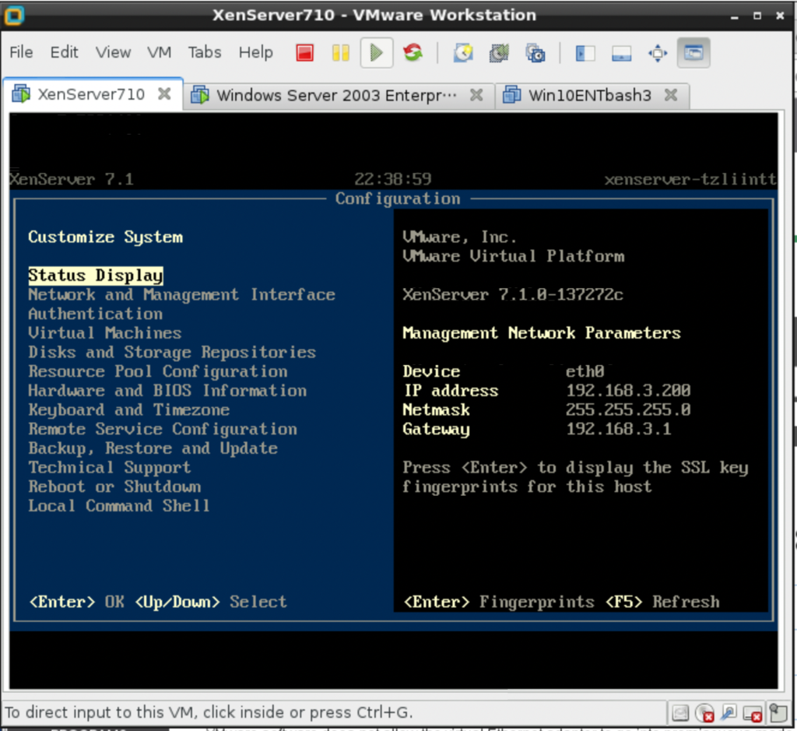Start the VM with the green play icon
The height and width of the screenshot is (731, 797).
pos(377,52)
